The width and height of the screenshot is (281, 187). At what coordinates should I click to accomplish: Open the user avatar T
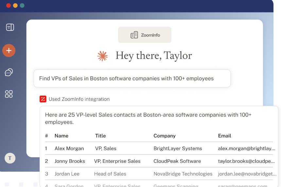click(x=10, y=158)
